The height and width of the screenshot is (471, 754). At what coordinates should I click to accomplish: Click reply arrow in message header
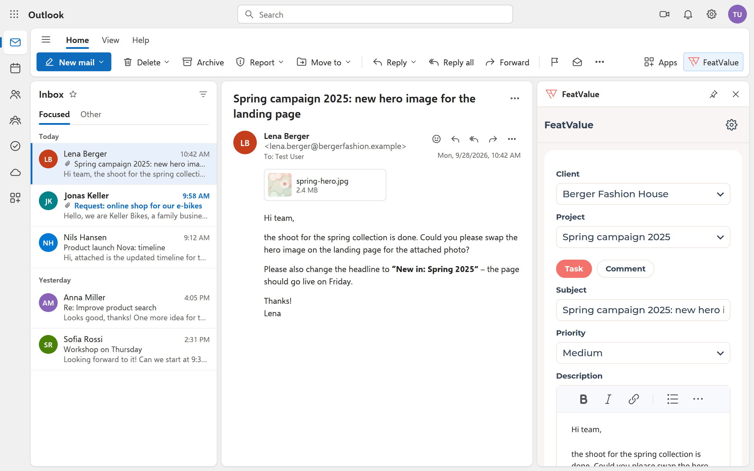pyautogui.click(x=455, y=139)
